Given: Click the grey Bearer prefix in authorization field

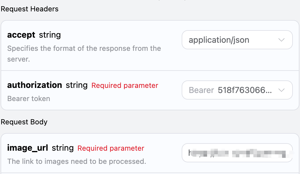Looking at the screenshot, I should (201, 90).
